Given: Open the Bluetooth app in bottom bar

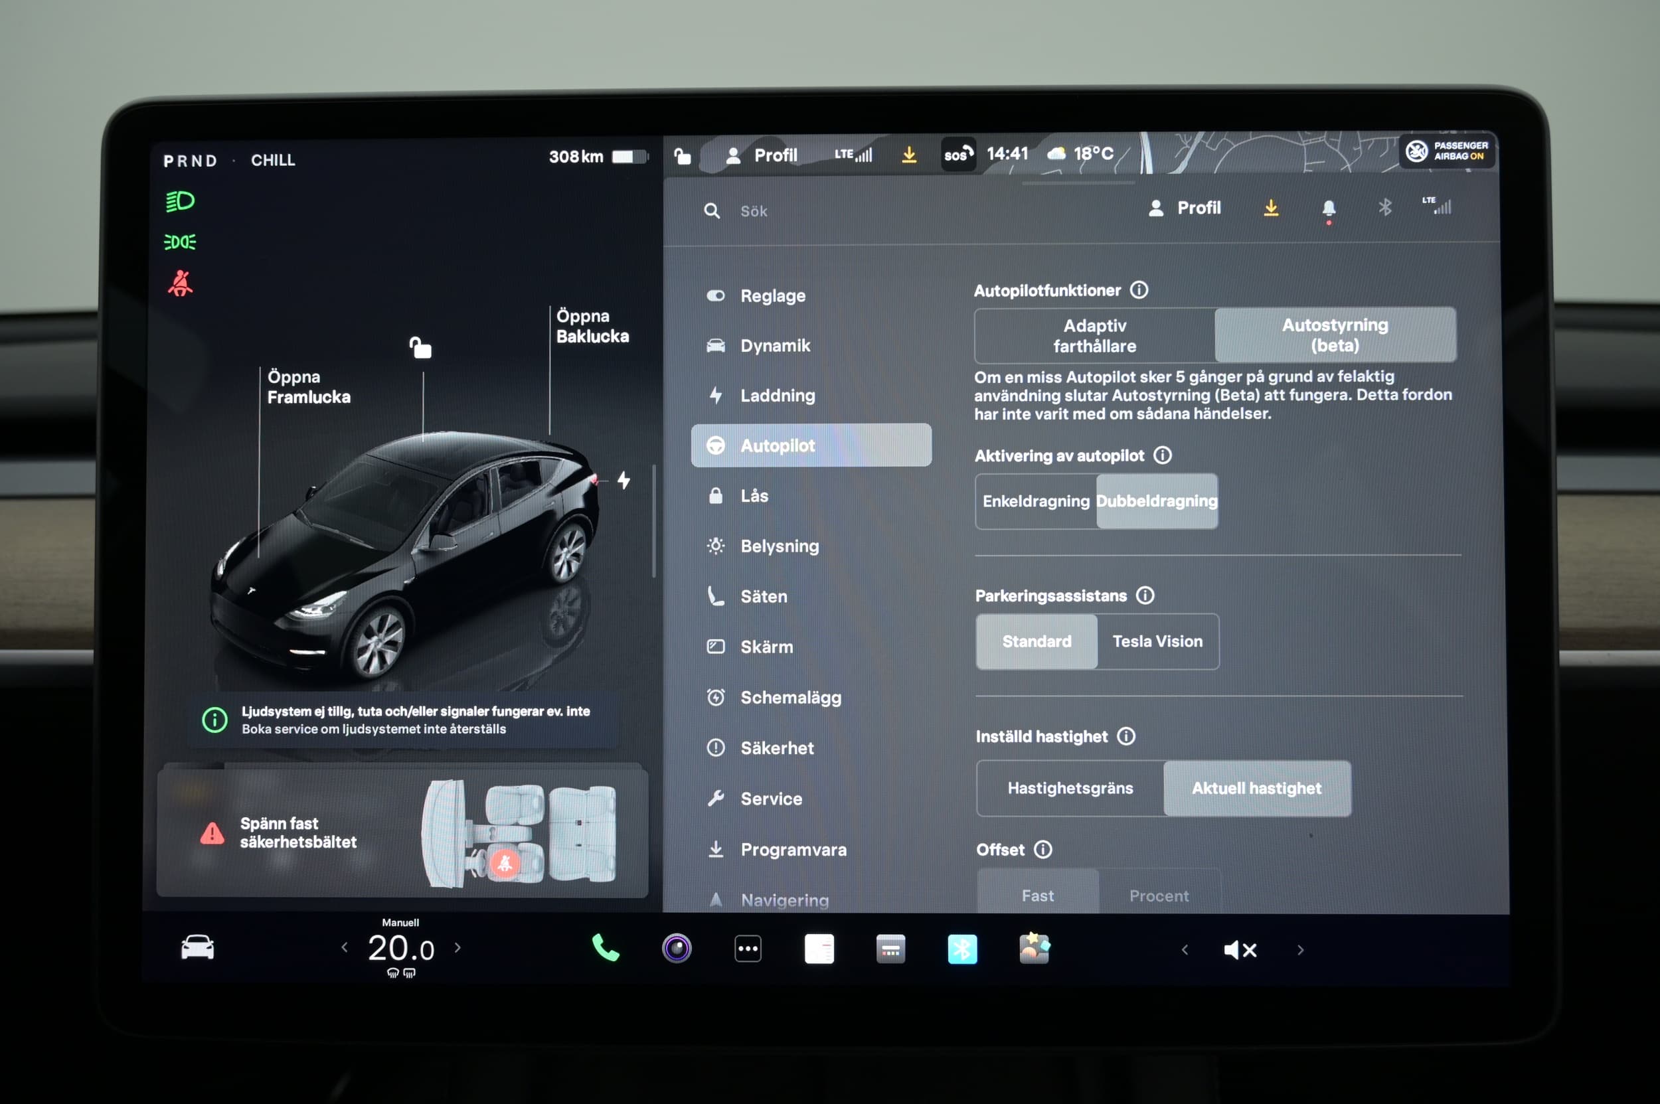Looking at the screenshot, I should tap(962, 949).
